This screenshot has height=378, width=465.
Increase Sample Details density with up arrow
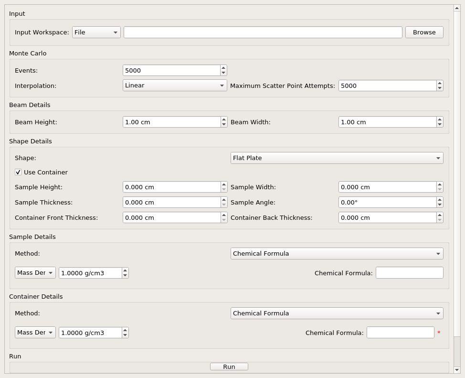(x=125, y=270)
